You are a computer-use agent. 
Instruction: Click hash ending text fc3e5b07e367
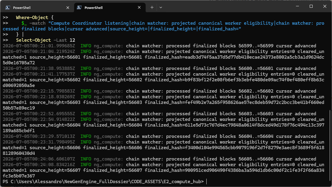point(19,176)
